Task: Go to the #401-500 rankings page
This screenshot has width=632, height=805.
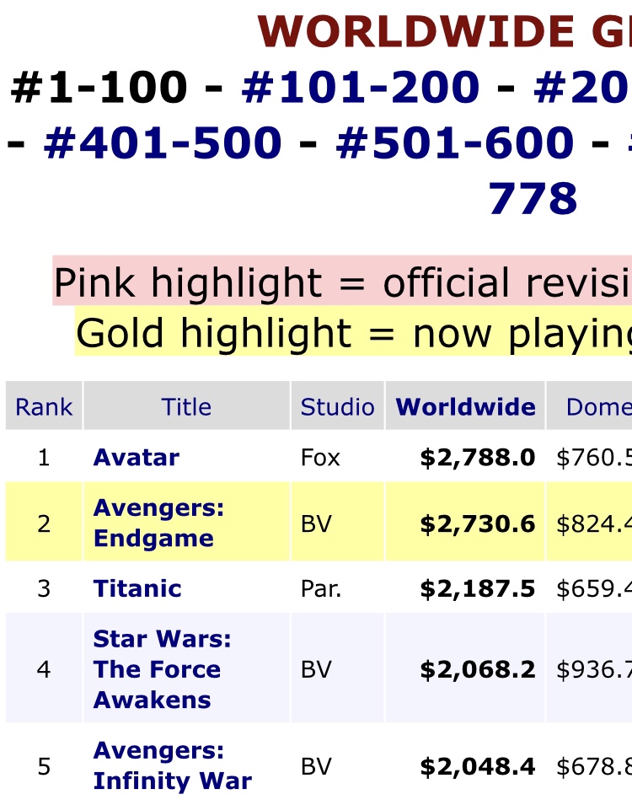Action: click(163, 142)
